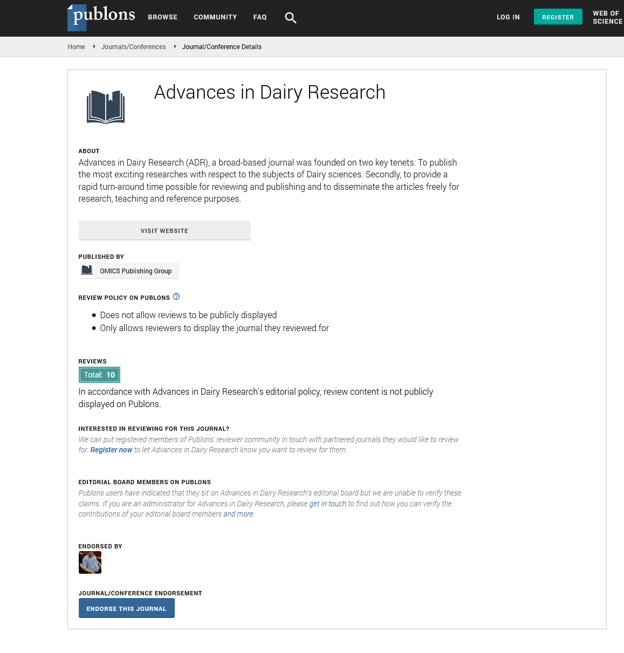Go to the FAQ page

click(x=260, y=17)
